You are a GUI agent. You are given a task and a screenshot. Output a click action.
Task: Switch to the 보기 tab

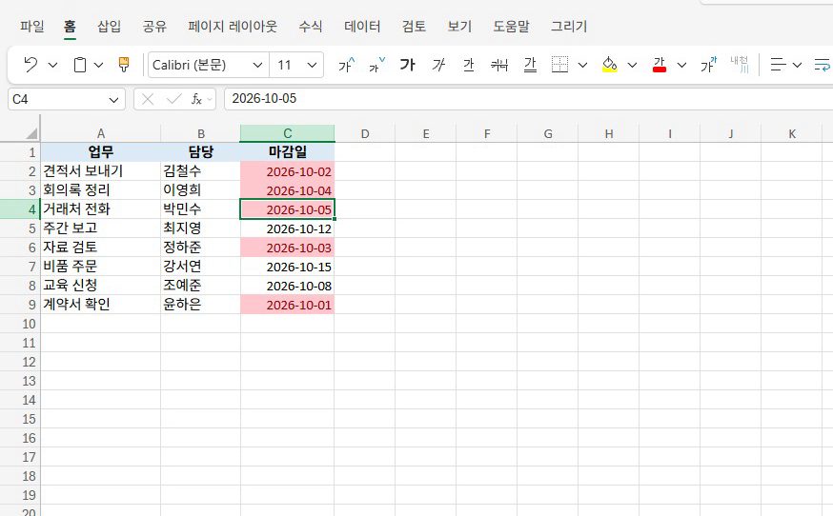pyautogui.click(x=459, y=26)
